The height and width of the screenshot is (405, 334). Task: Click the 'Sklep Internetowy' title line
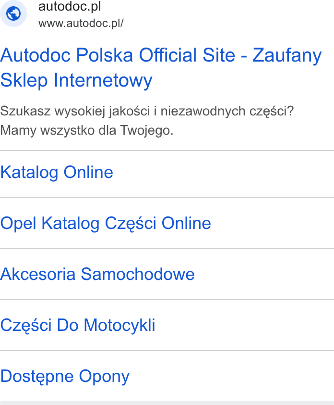click(x=76, y=80)
